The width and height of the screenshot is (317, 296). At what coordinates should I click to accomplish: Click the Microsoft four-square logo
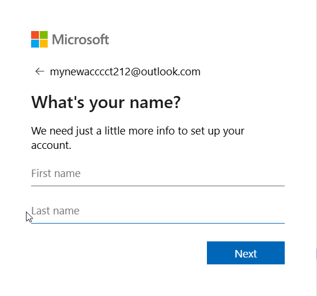[x=39, y=39]
